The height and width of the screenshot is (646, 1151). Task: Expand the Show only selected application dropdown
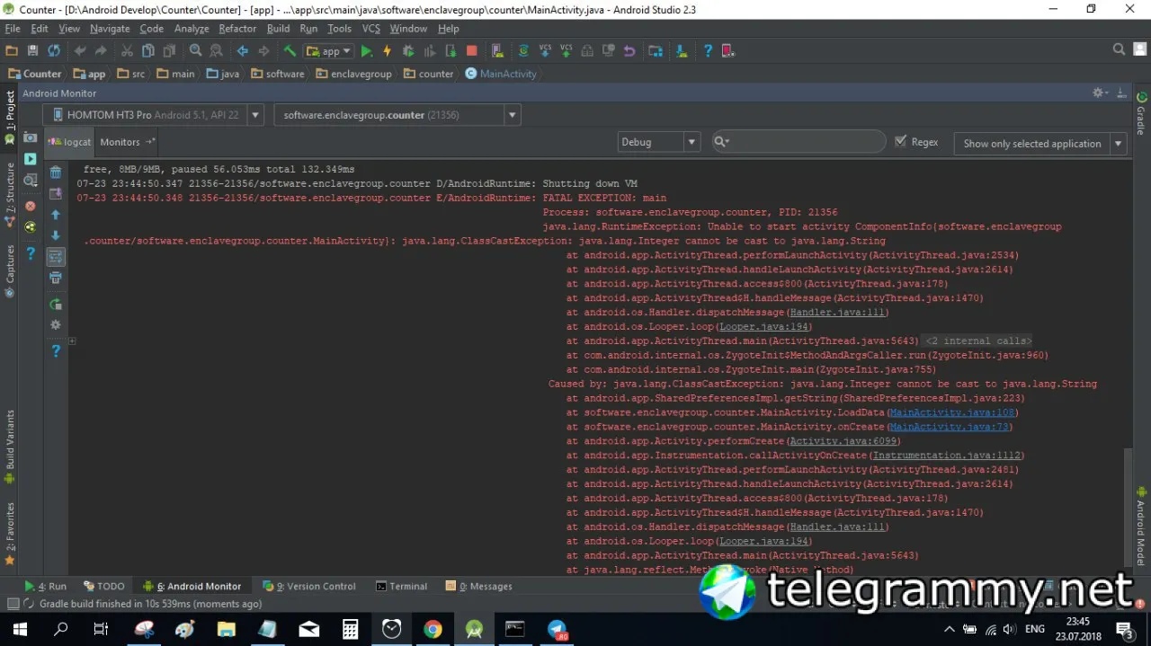[1042, 143]
